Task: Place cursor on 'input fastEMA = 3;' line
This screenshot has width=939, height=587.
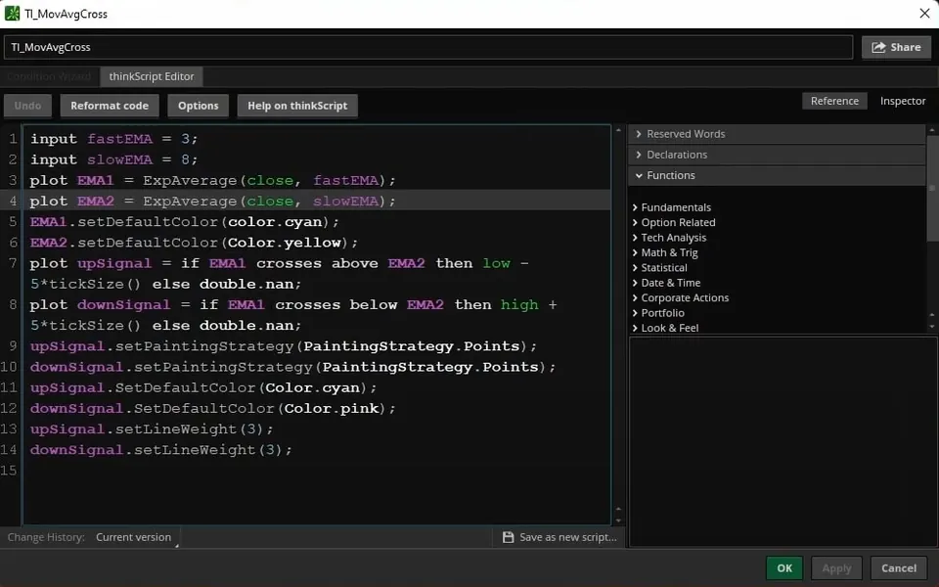Action: point(113,139)
